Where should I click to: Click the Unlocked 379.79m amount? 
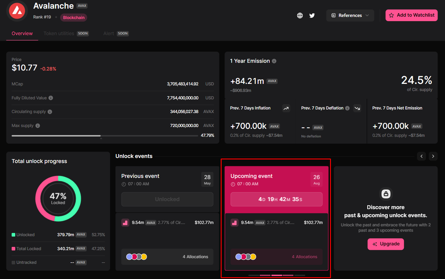66,235
